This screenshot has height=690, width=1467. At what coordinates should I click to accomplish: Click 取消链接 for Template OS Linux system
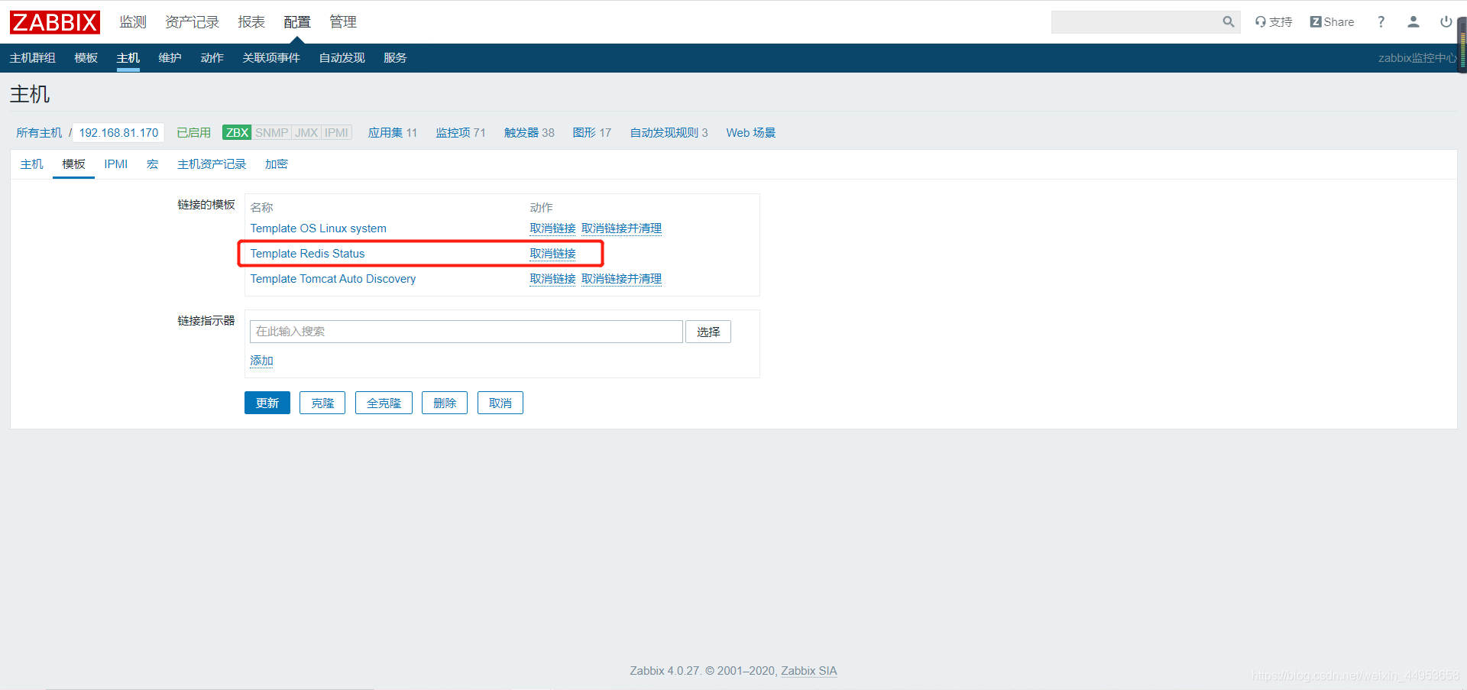553,228
